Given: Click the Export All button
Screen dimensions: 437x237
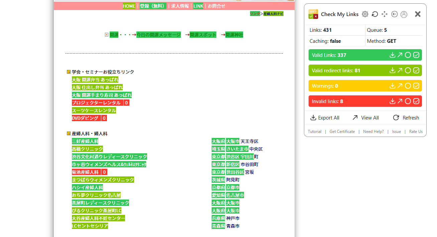Looking at the screenshot, I should (x=325, y=118).
